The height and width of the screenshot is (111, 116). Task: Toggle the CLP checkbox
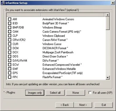click(10, 36)
